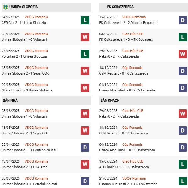This screenshot has height=188, width=188.
Task: Click the L badge for Al Duhail SC match
Action: pos(183,164)
